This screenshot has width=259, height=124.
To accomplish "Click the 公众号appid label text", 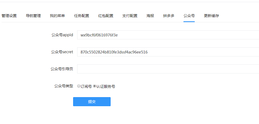I will [x=62, y=35].
